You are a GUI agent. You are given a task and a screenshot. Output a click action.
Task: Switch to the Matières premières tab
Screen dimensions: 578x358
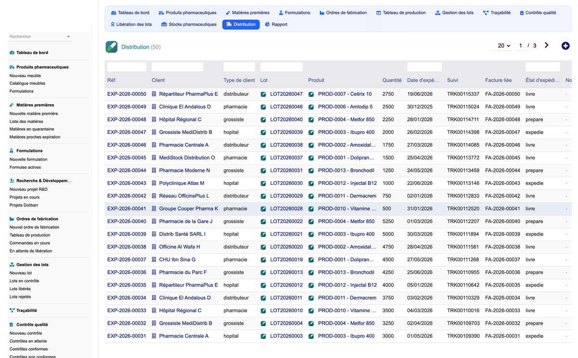pos(247,13)
